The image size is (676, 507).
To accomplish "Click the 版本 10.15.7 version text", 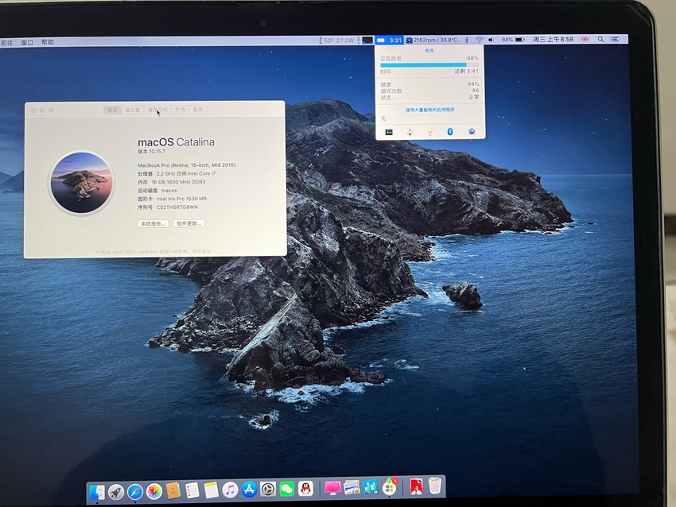I will click(151, 152).
